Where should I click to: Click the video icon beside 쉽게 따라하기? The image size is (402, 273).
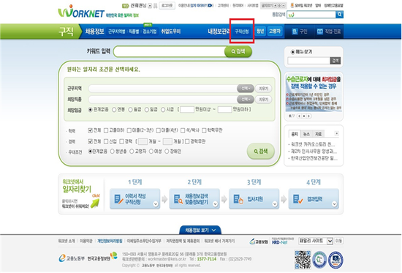pos(211,5)
